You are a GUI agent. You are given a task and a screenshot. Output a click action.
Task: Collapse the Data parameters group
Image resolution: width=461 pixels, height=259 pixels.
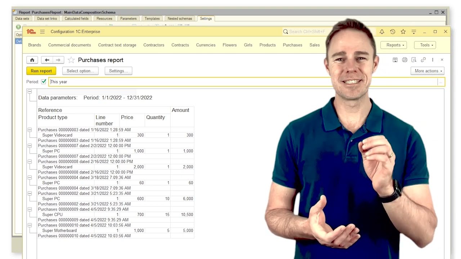coord(30,92)
